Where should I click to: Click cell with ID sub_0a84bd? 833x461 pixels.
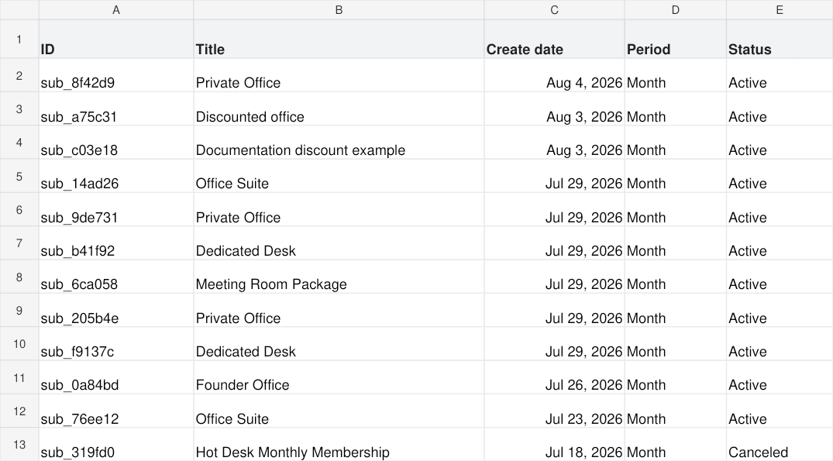115,377
